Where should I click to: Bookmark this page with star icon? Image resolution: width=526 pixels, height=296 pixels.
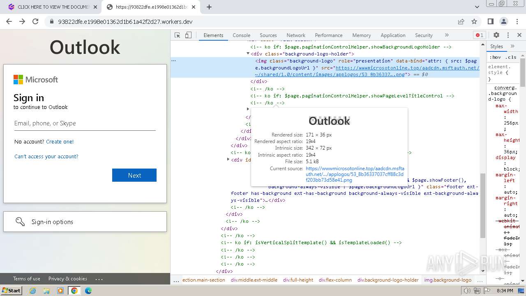474,21
